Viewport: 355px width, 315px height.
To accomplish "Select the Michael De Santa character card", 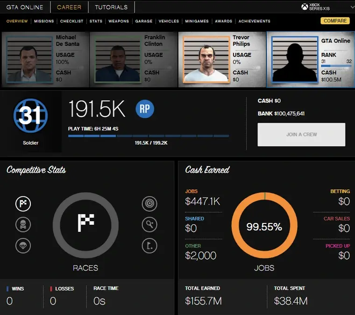I will 45,59.
